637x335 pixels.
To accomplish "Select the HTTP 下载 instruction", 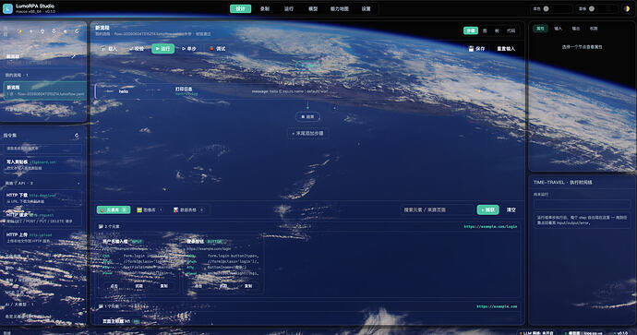I will pyautogui.click(x=43, y=197).
